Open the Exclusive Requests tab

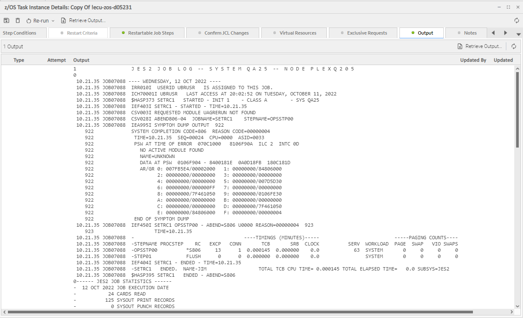coord(364,33)
